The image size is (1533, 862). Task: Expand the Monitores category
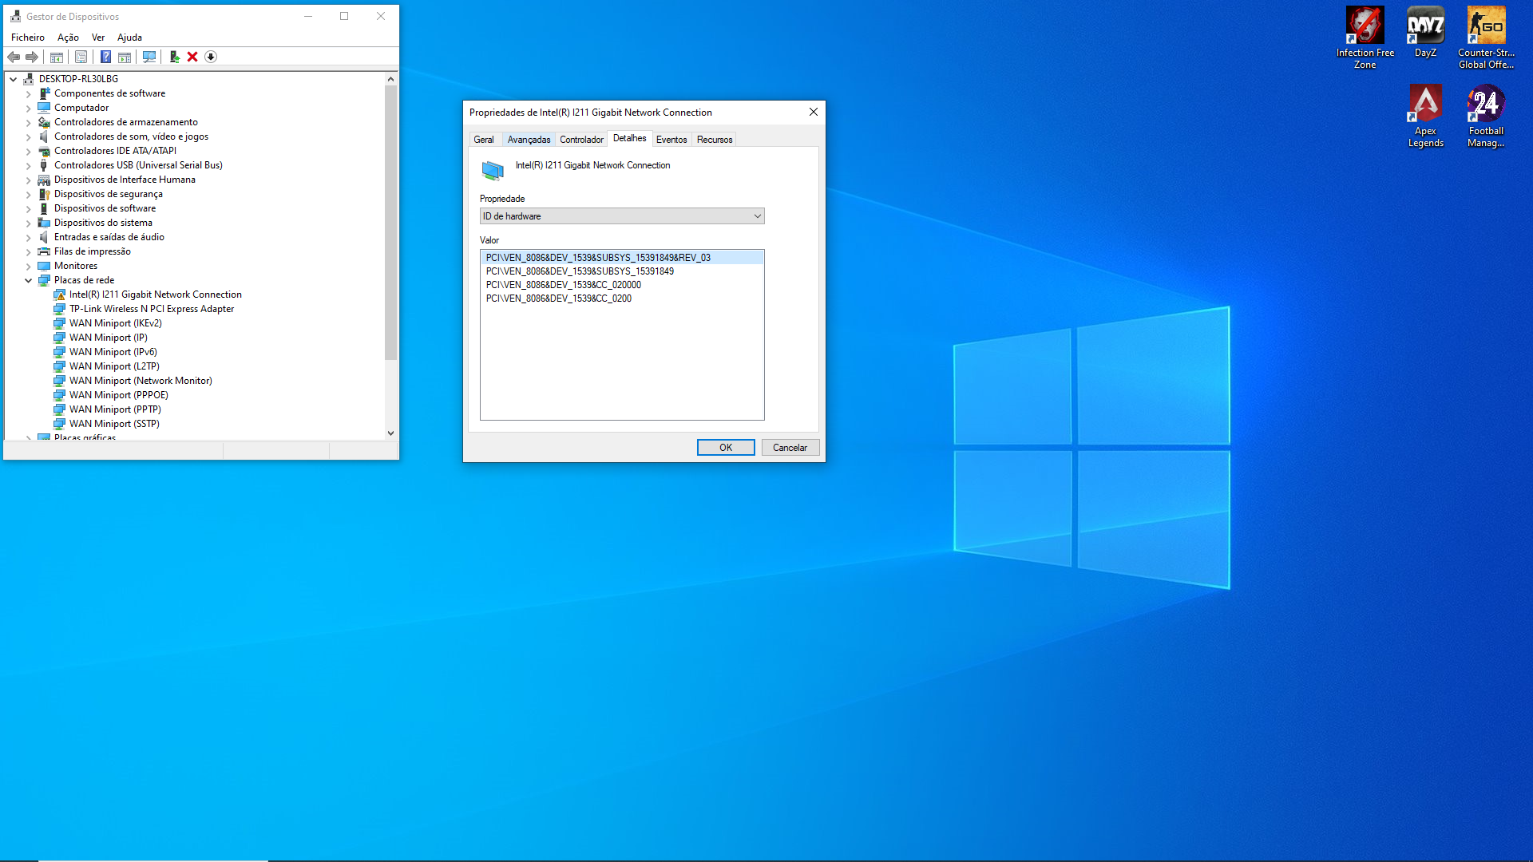tap(29, 267)
